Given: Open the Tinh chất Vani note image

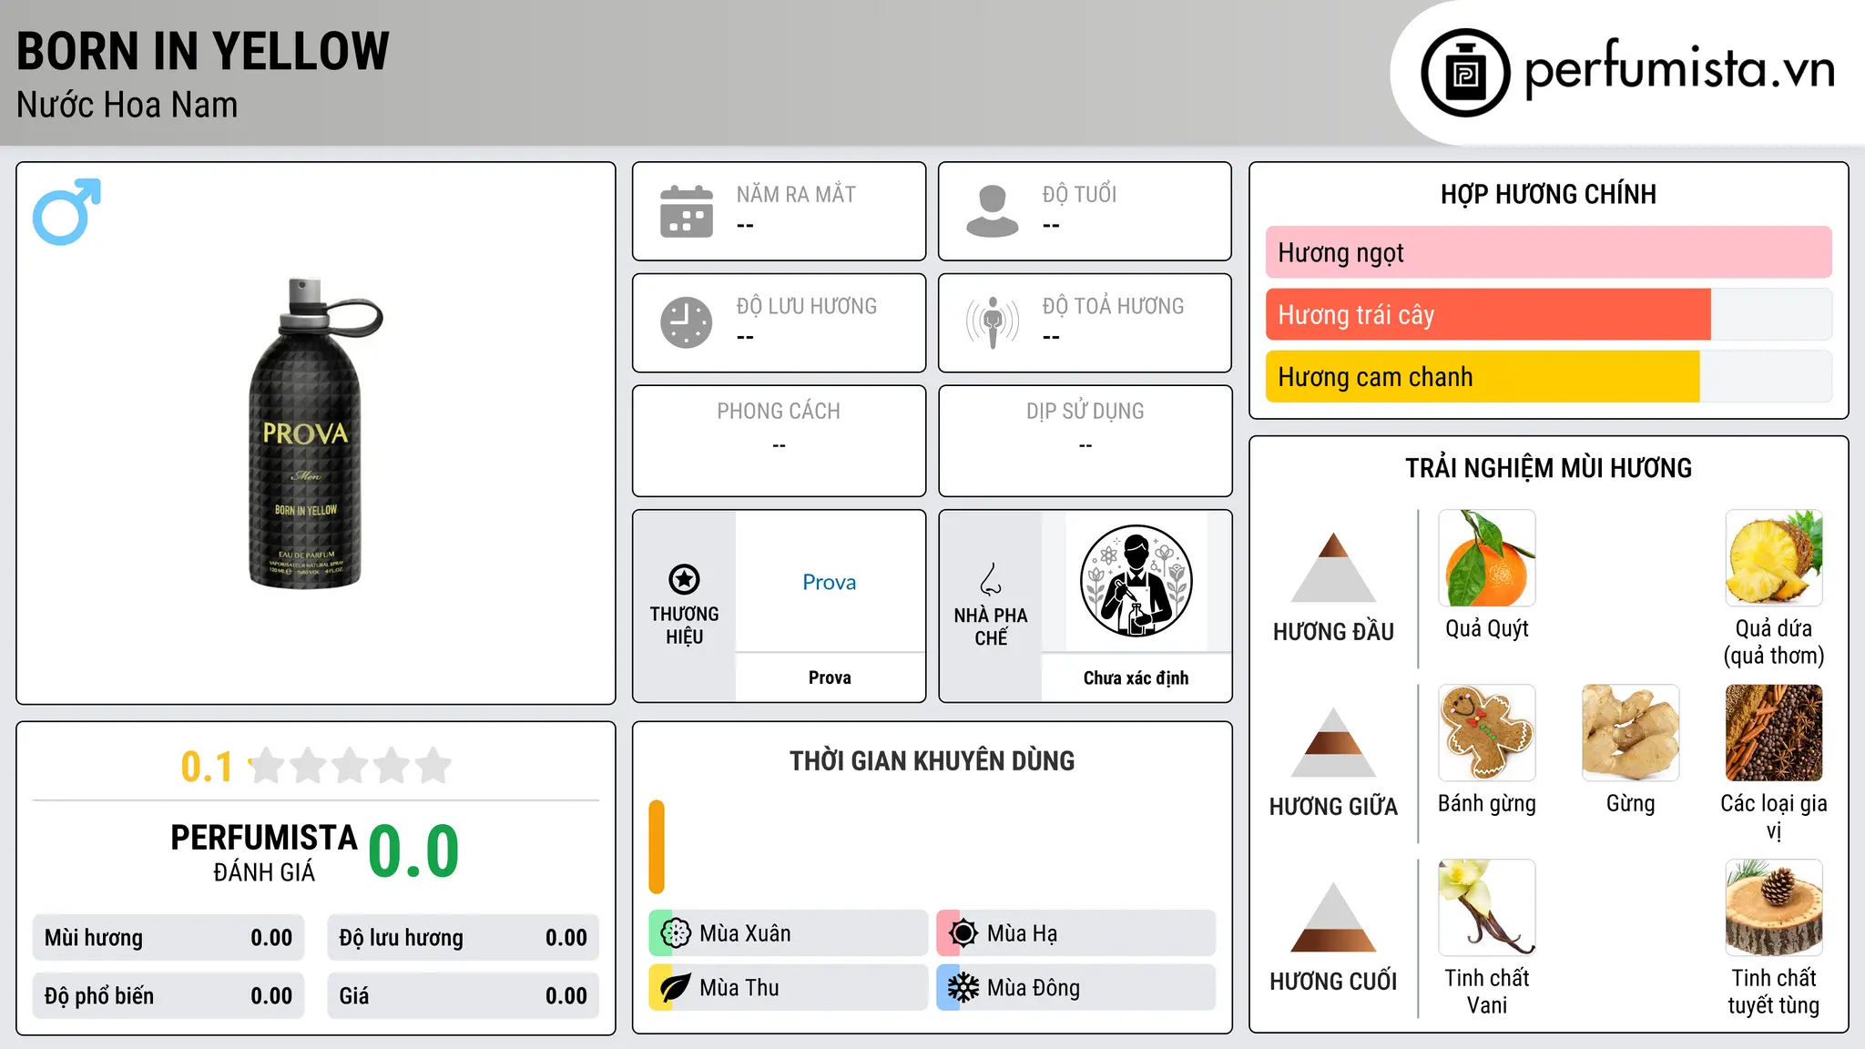Looking at the screenshot, I should tap(1487, 908).
